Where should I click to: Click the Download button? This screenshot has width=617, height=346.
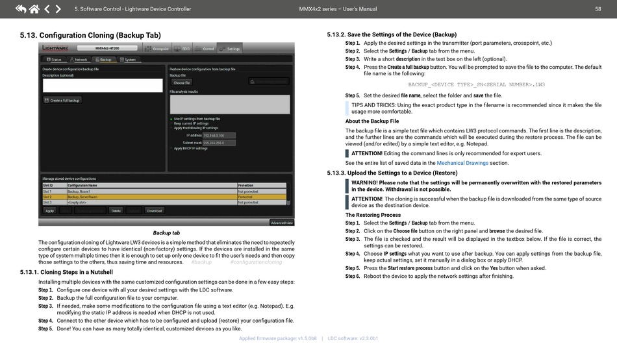pos(155,211)
